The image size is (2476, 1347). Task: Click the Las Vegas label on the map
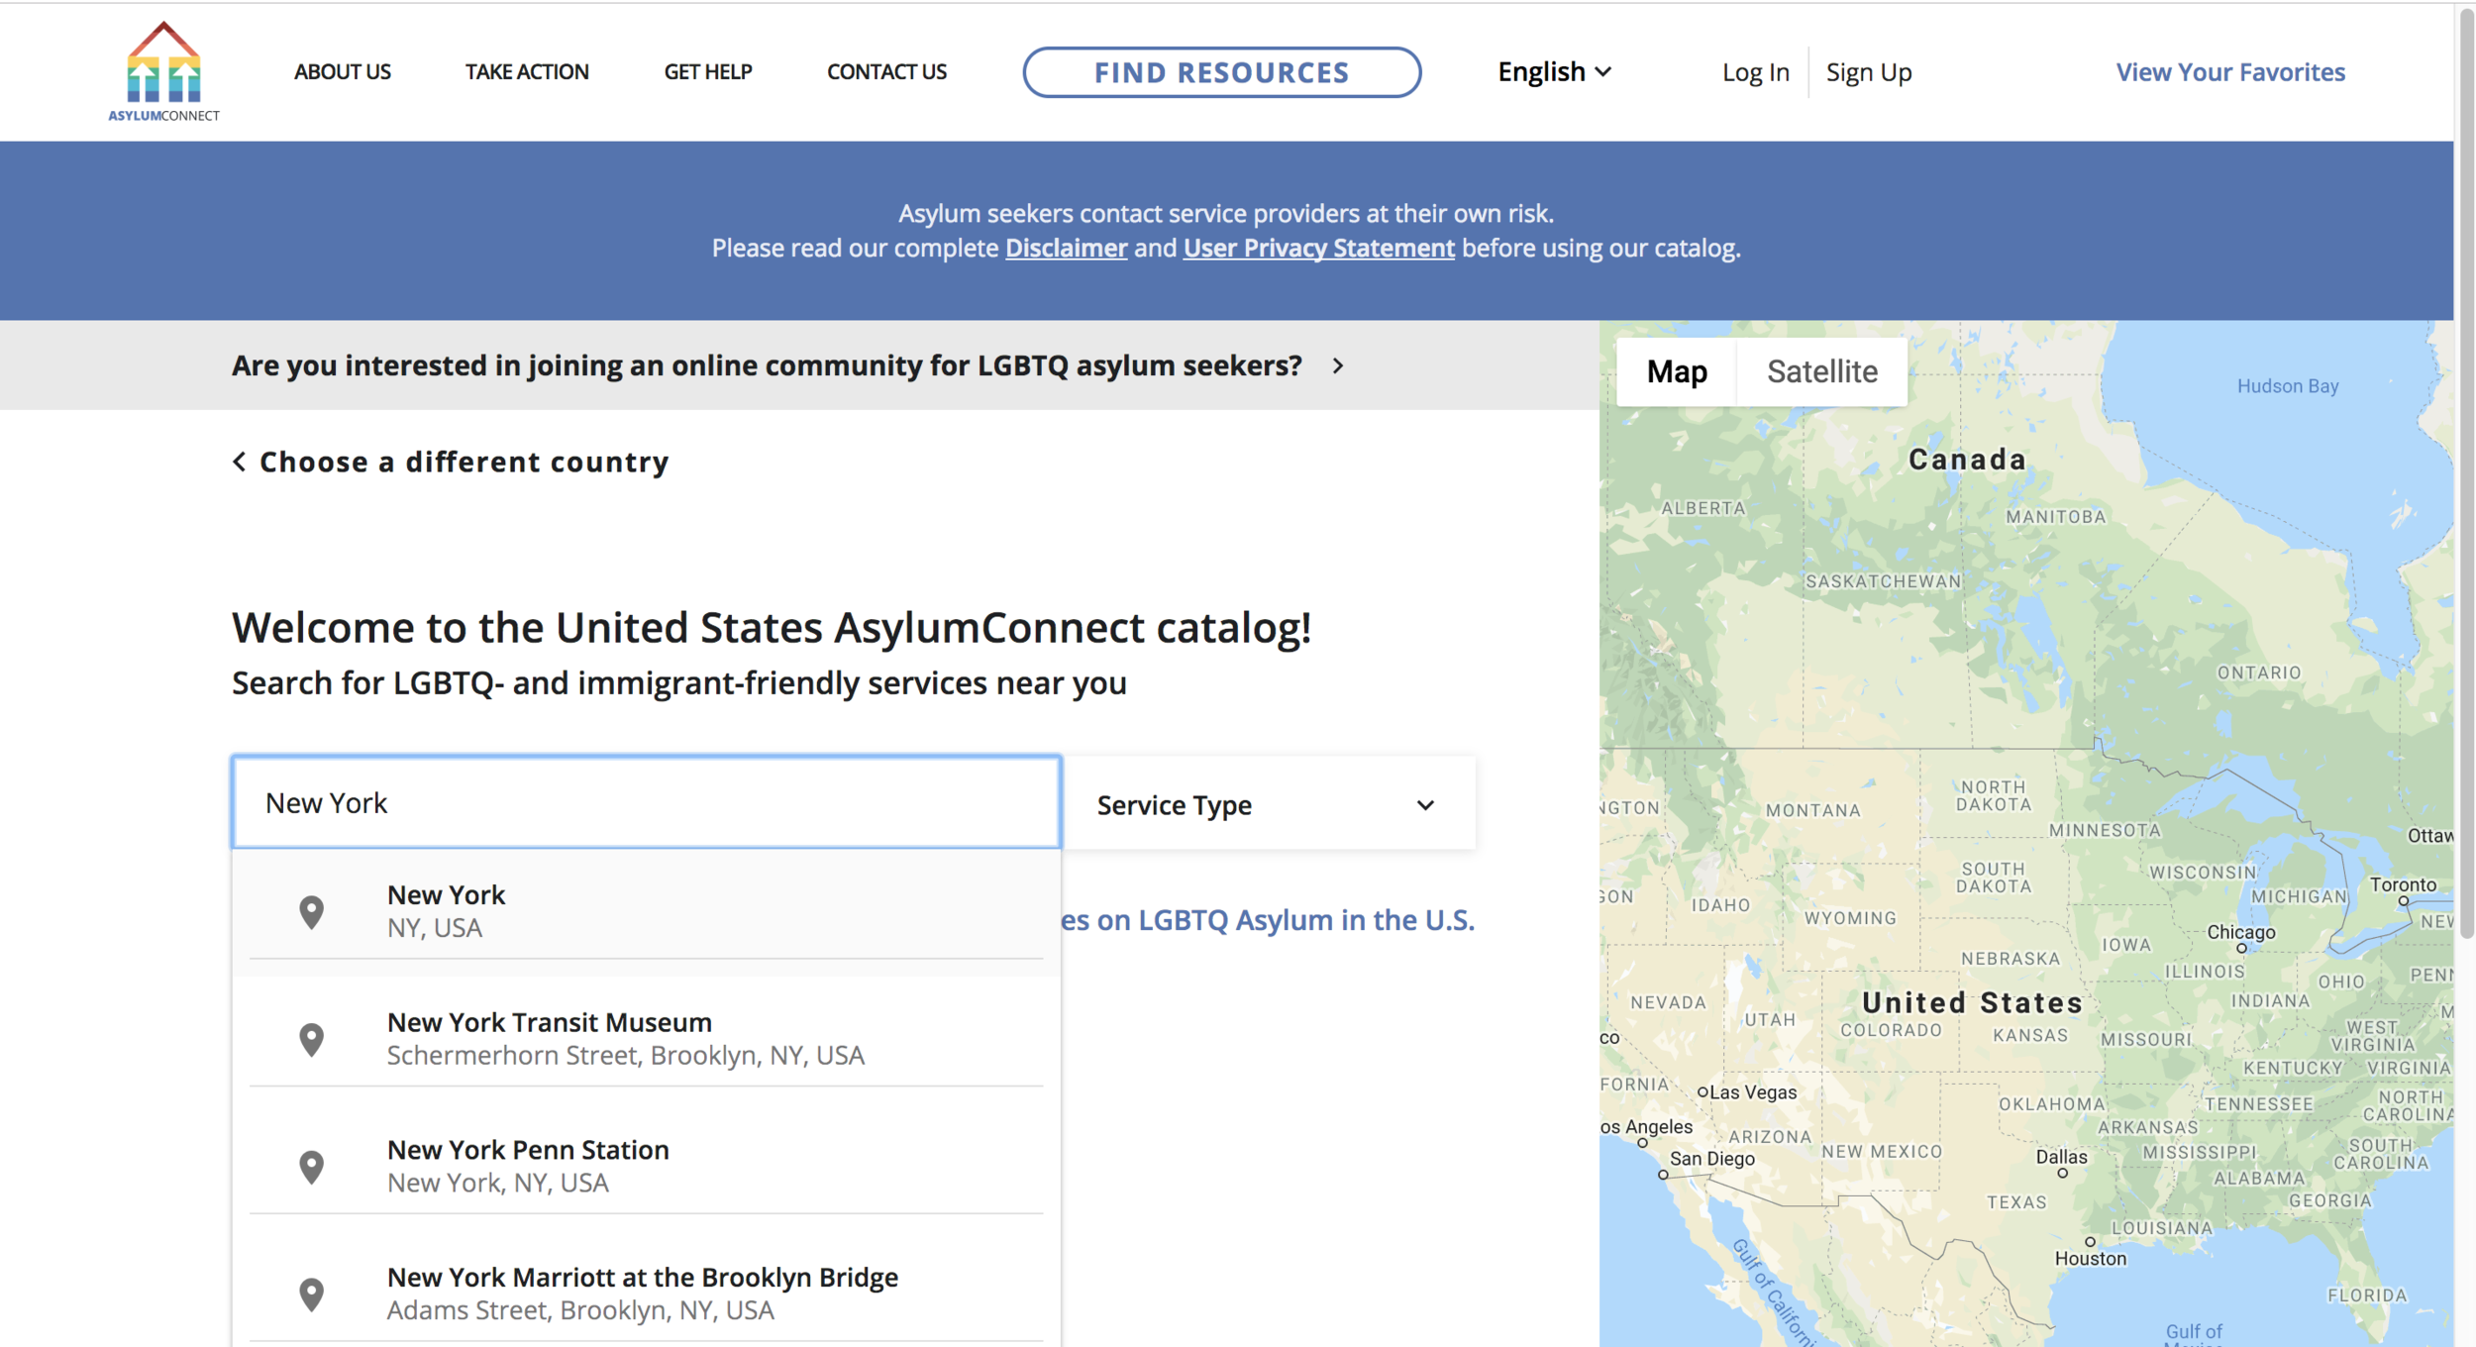coord(1753,1092)
